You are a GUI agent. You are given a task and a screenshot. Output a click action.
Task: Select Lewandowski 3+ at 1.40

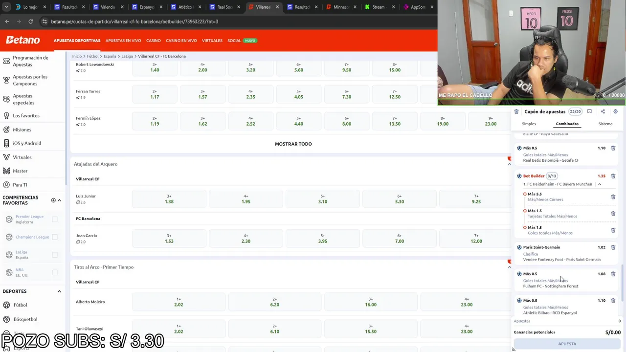click(155, 67)
